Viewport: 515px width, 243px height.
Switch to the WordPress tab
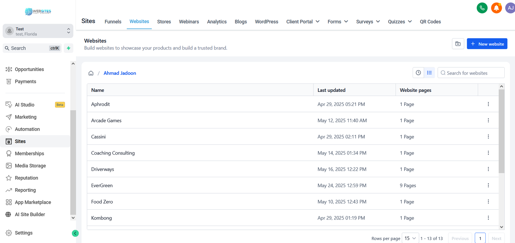(267, 22)
